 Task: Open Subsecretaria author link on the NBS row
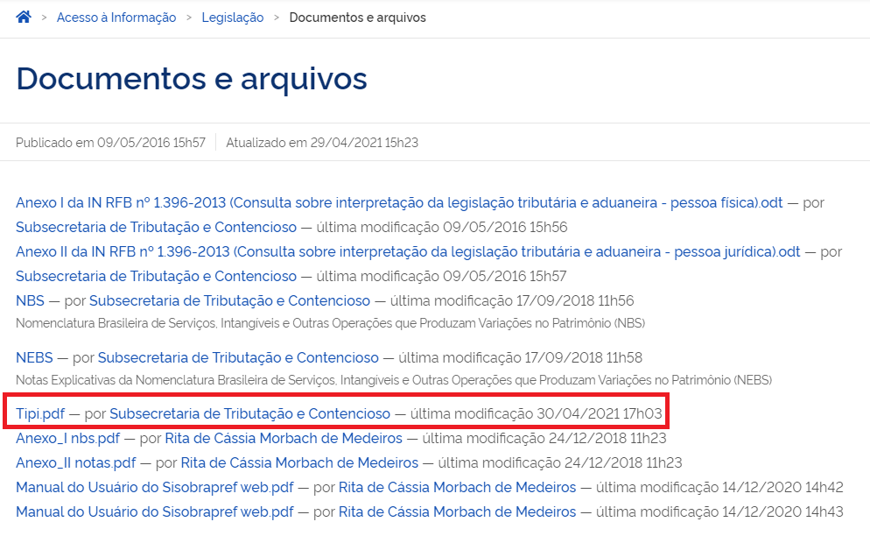[229, 300]
